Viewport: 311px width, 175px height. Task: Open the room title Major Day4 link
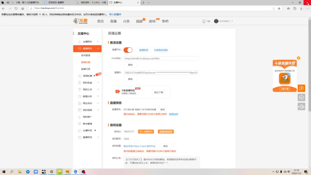140,146
